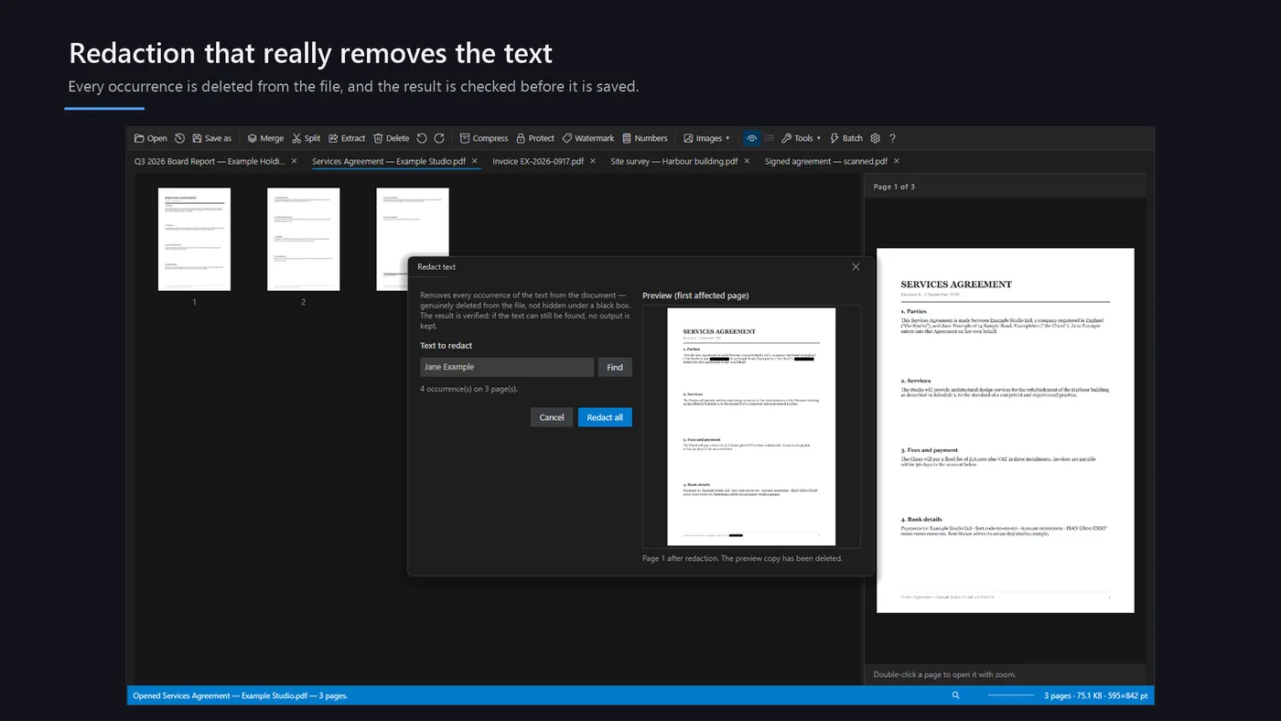Cancel the Redact text dialog
This screenshot has width=1281, height=721.
(x=552, y=417)
